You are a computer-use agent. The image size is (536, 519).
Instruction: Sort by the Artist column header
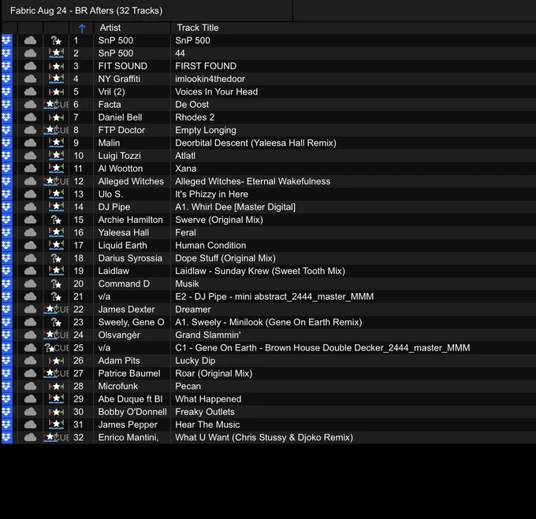click(x=110, y=28)
